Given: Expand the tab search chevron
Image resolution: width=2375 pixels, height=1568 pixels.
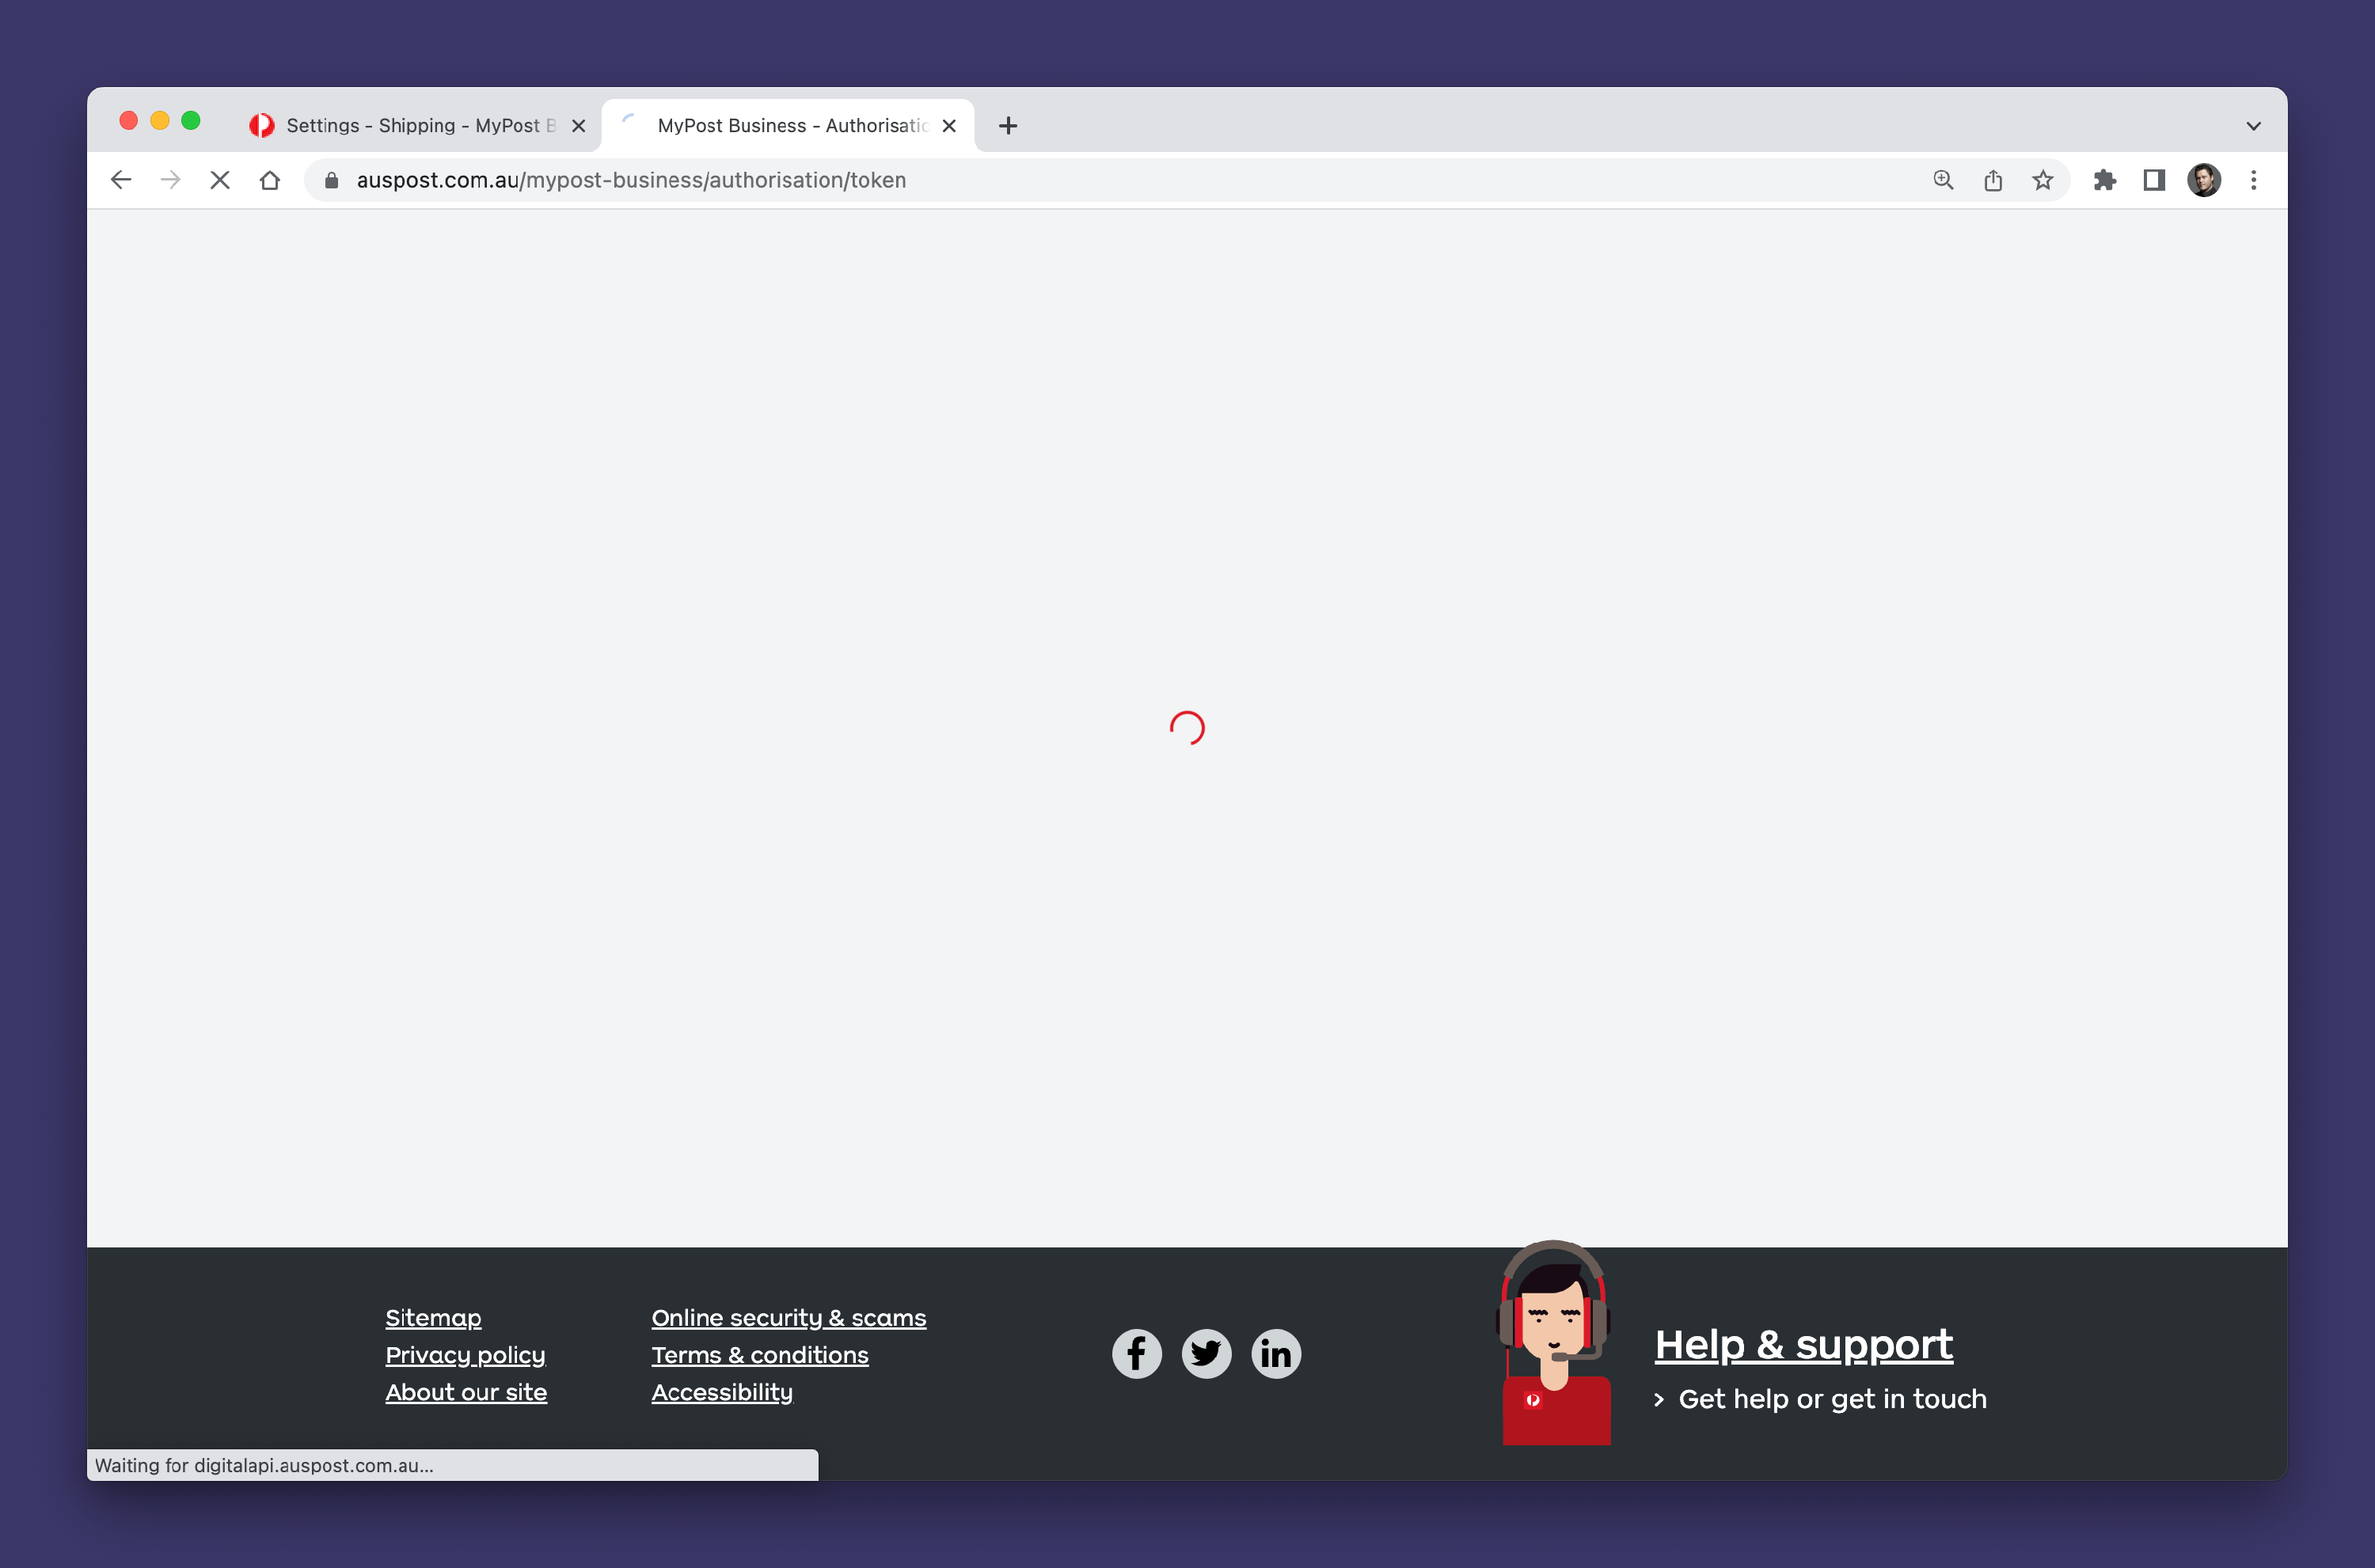Looking at the screenshot, I should pos(2253,126).
